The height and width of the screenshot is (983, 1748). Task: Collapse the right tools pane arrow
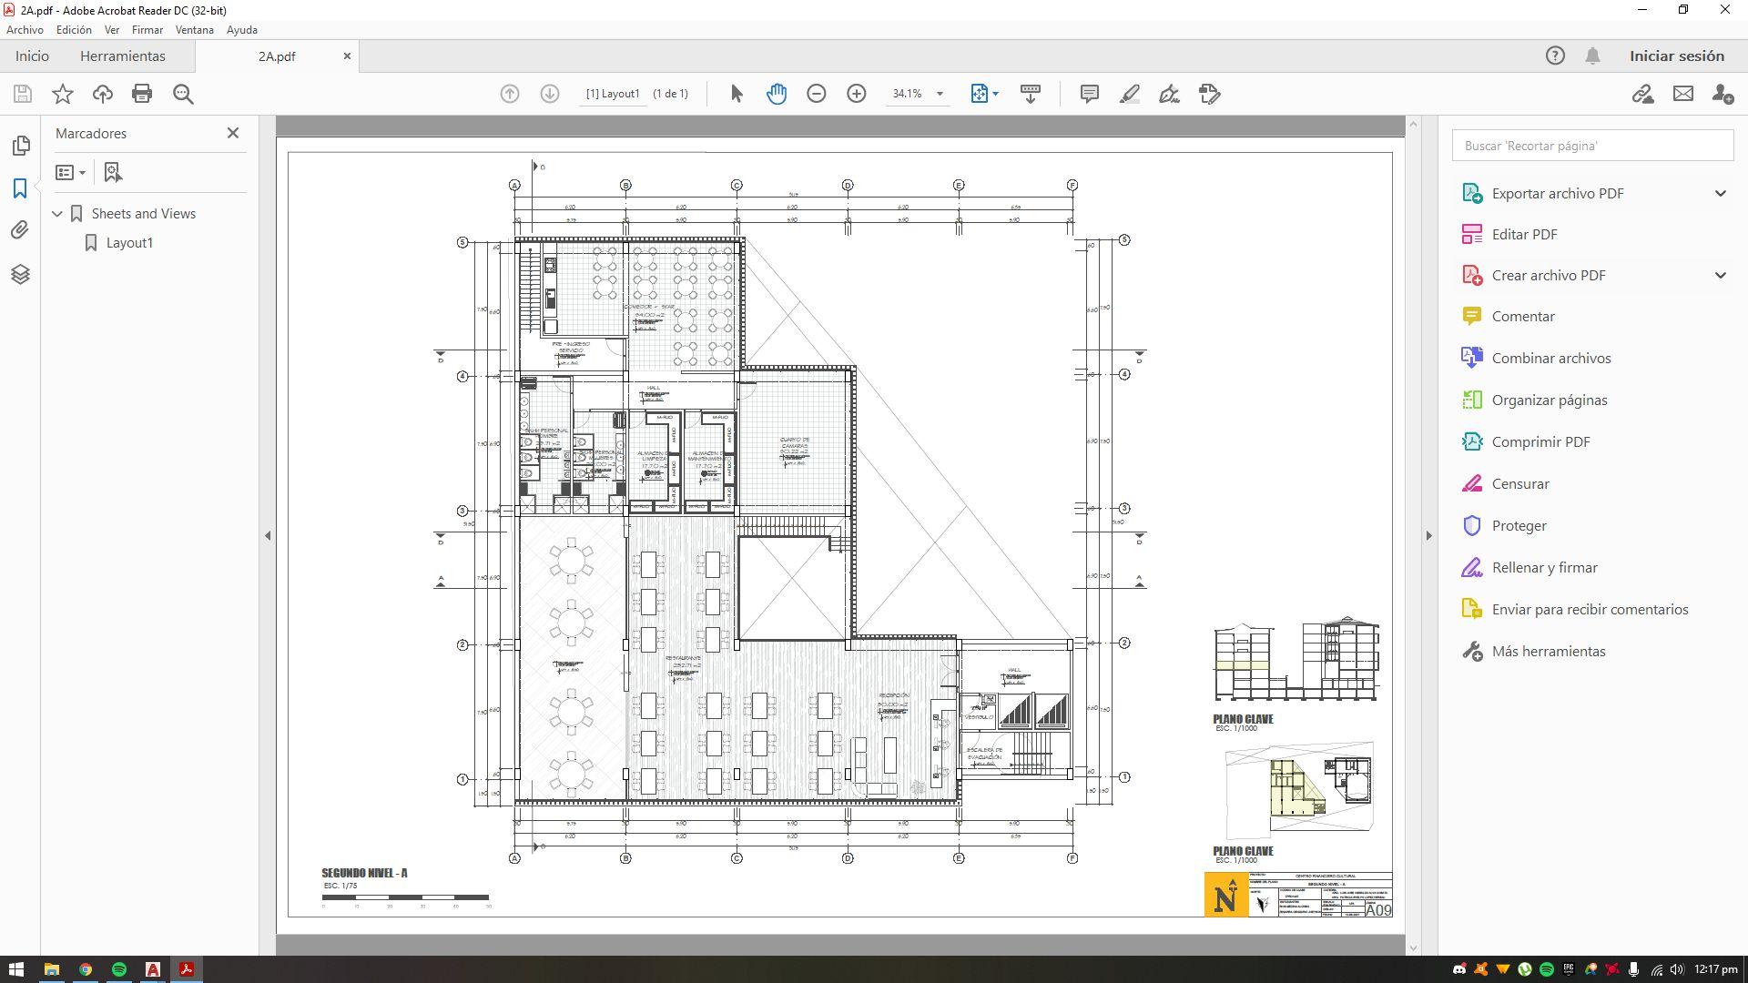coord(1428,535)
